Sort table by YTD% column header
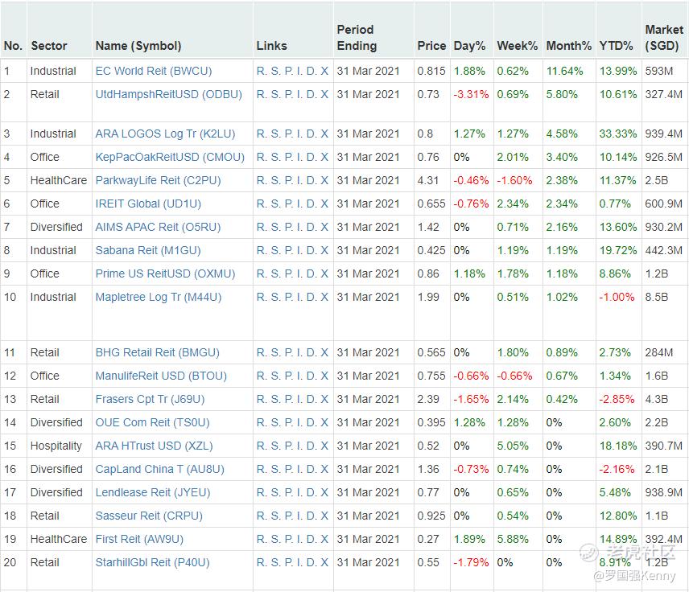 (x=616, y=46)
